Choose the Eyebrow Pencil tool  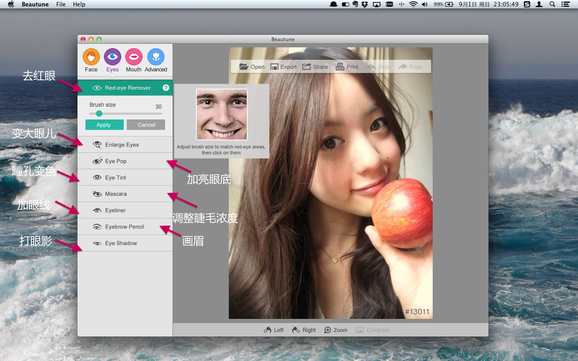coord(125,227)
